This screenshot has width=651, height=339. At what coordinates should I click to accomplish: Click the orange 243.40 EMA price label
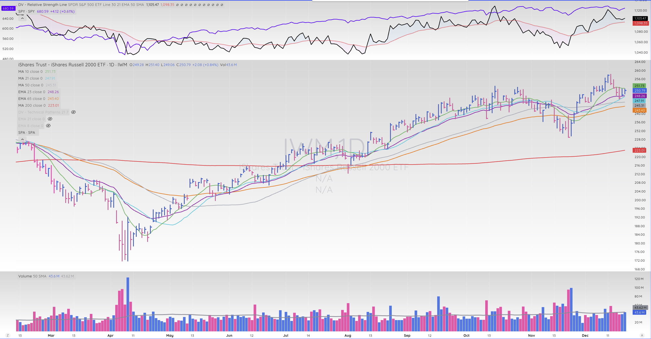click(639, 110)
